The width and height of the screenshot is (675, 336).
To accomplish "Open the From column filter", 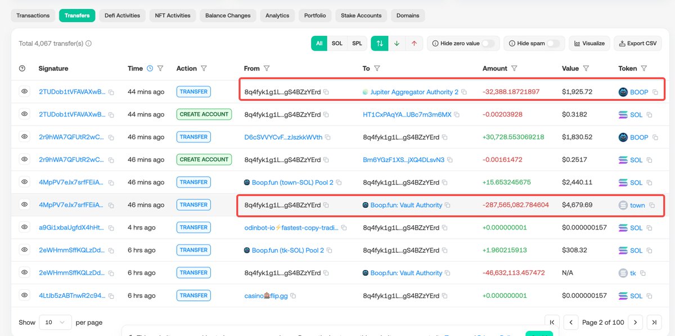I will pos(267,69).
